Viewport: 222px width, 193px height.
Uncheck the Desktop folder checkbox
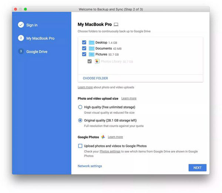(x=84, y=43)
